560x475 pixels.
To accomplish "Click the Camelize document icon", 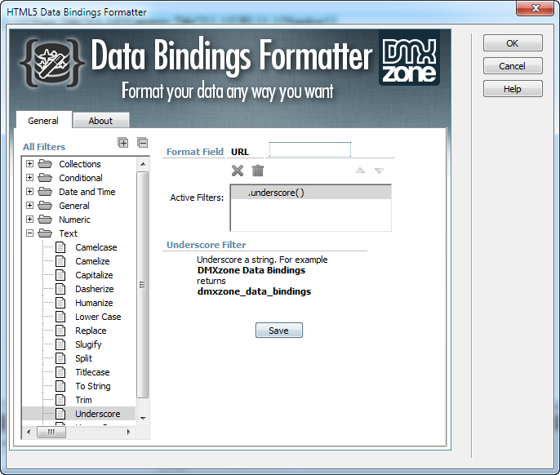I will tap(60, 261).
